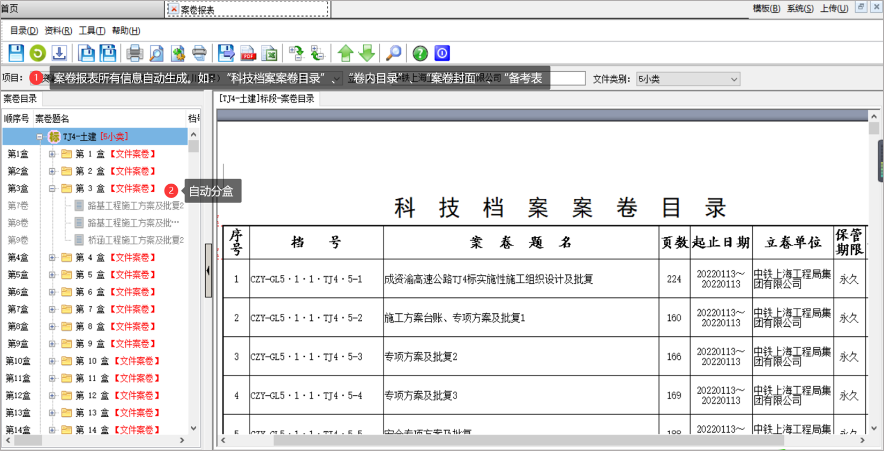Open the 上传(U) menu
This screenshot has height=451, width=884.
(834, 9)
